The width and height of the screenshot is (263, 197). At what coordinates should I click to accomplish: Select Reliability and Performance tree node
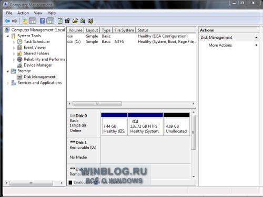click(44, 59)
